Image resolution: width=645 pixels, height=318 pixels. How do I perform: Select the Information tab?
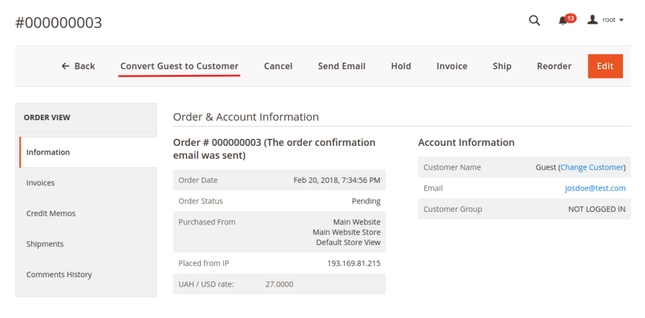coord(48,152)
